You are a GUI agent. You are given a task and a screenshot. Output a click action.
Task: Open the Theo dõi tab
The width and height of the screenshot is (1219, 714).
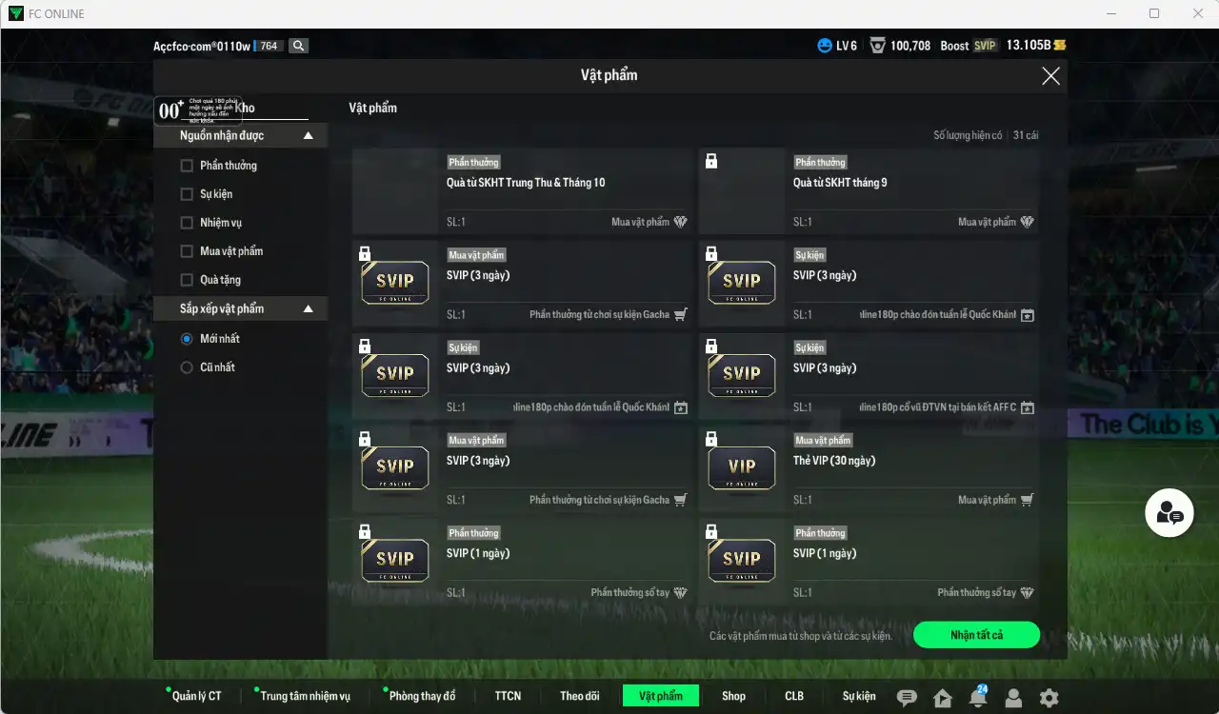point(580,696)
